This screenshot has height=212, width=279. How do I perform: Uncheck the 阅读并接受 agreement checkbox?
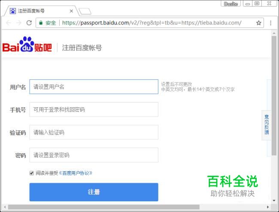coord(31,173)
